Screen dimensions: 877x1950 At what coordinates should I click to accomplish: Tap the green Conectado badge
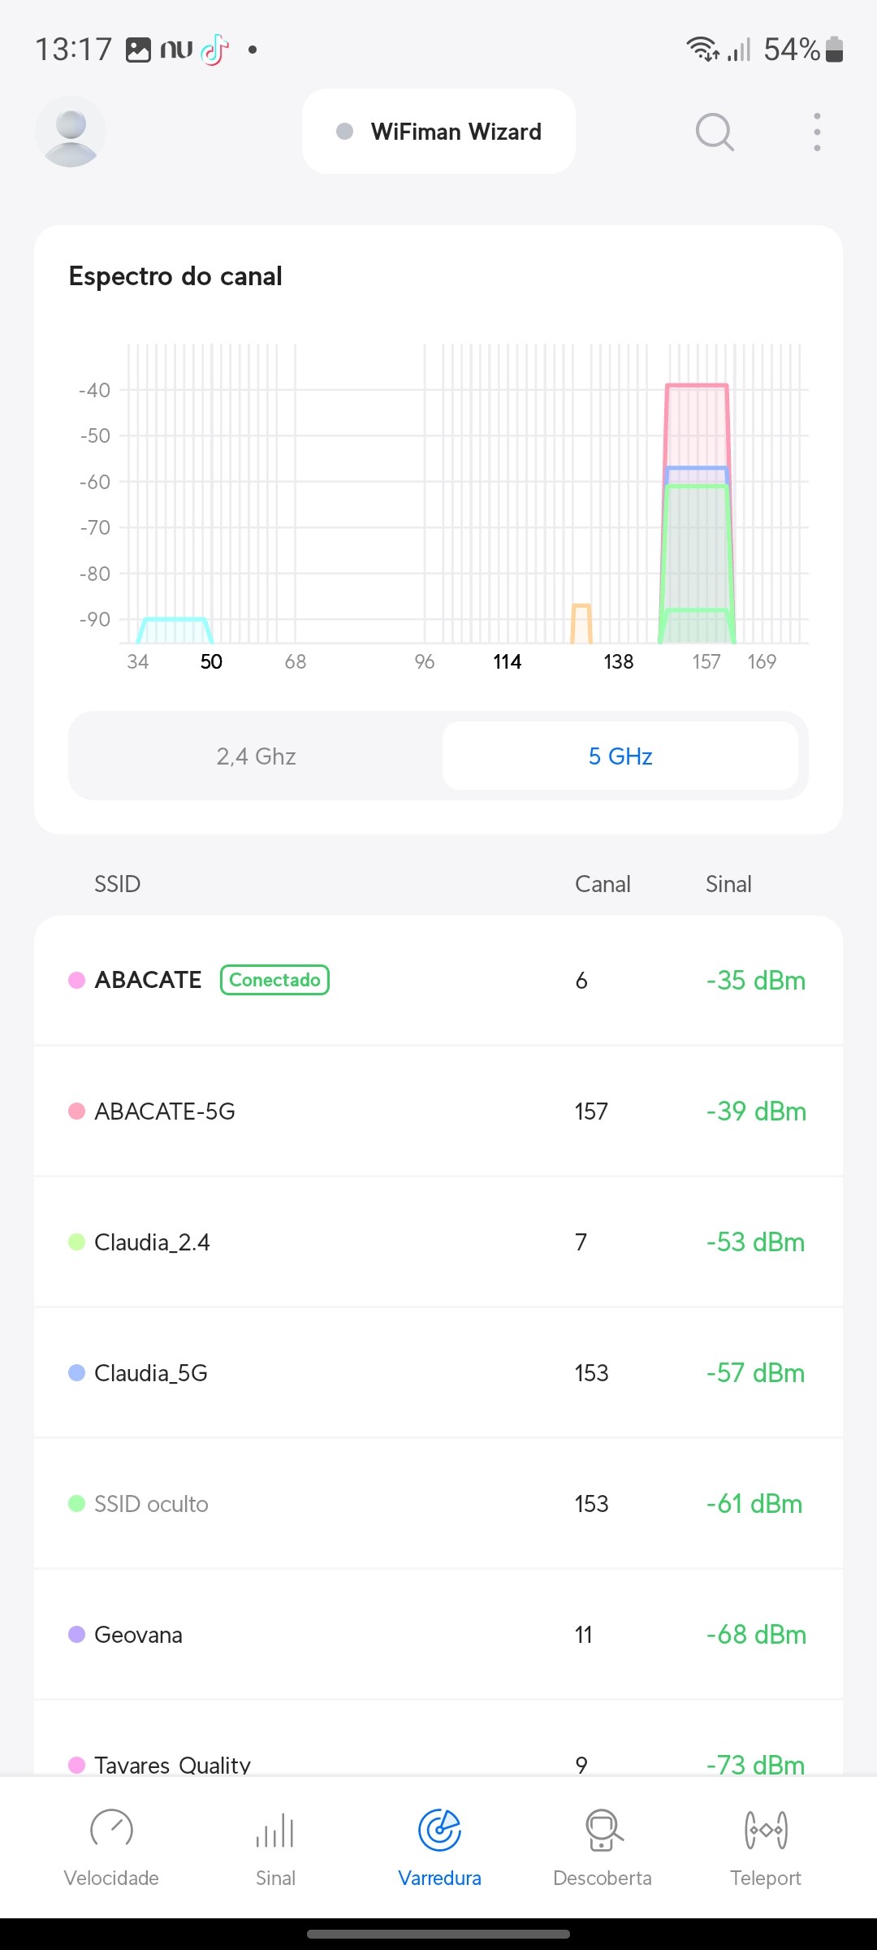[x=274, y=980]
